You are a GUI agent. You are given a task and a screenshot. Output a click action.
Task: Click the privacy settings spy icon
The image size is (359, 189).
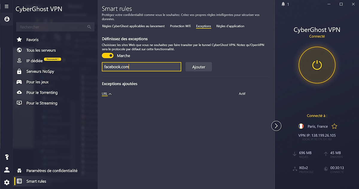pyautogui.click(x=19, y=170)
